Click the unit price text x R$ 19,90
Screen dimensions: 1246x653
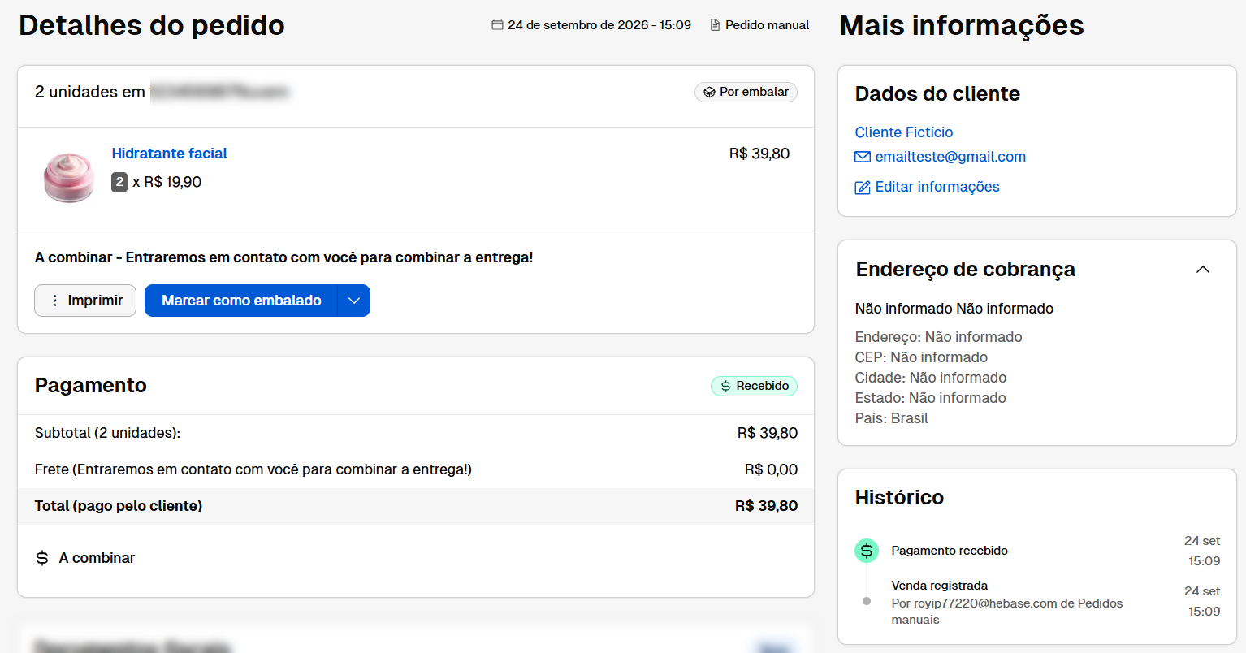pyautogui.click(x=167, y=182)
